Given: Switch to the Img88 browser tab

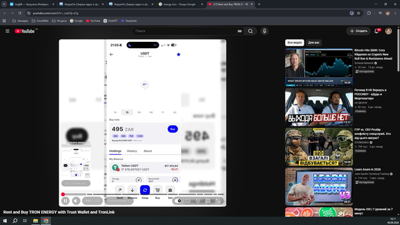Looking at the screenshot, I should click(32, 4).
